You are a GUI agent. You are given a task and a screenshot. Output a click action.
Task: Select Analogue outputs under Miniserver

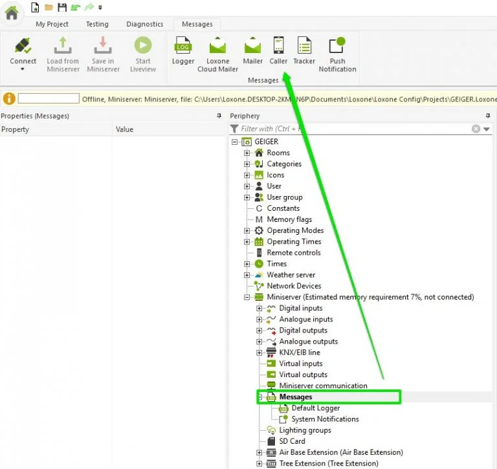(309, 342)
